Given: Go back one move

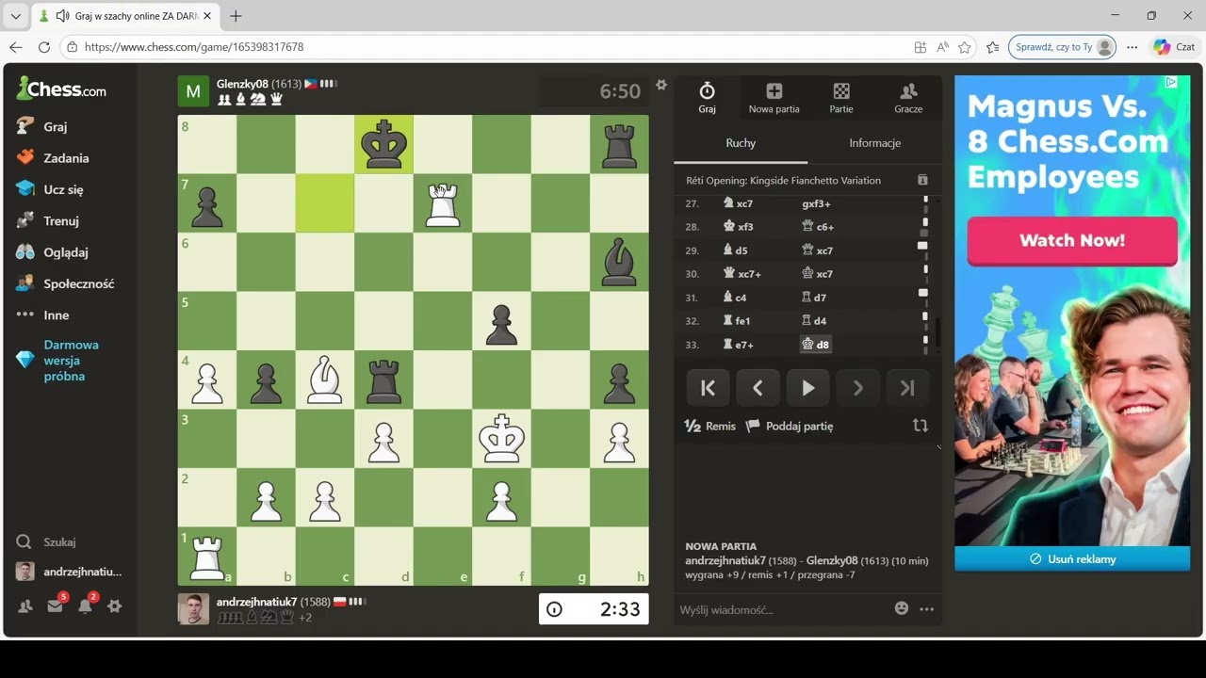Looking at the screenshot, I should [x=758, y=388].
